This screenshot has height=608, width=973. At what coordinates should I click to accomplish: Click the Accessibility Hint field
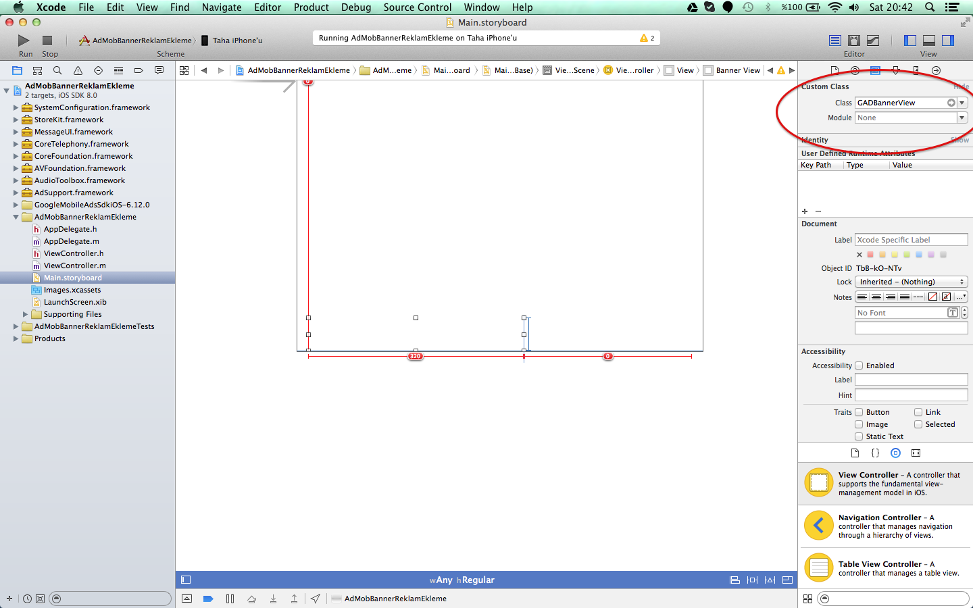[x=911, y=395]
